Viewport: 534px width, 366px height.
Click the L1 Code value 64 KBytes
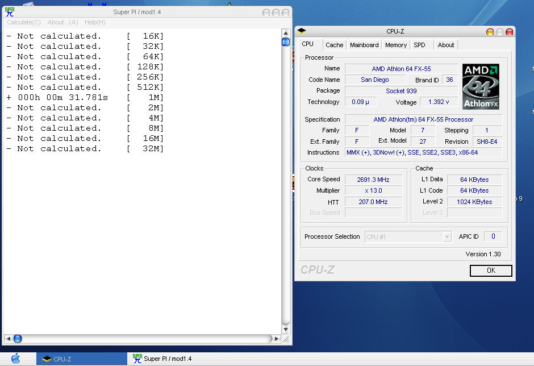474,190
